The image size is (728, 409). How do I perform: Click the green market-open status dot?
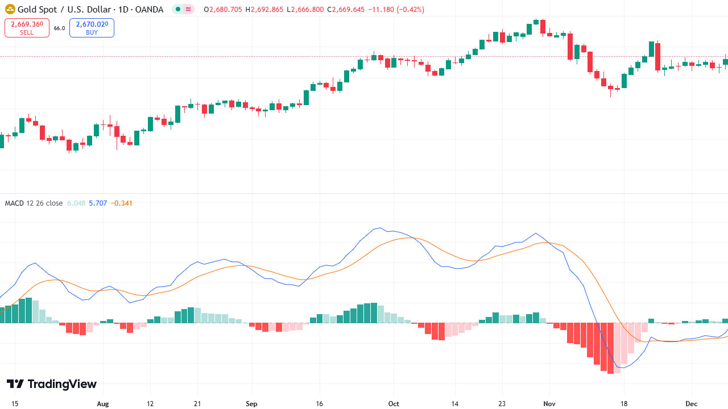[178, 10]
